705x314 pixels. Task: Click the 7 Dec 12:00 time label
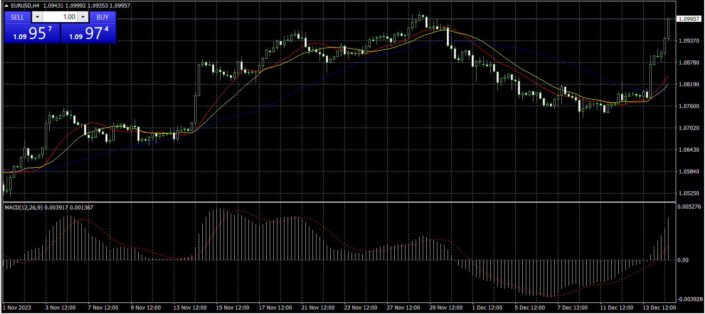point(573,308)
